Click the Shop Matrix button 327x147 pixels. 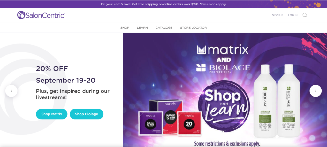52,114
